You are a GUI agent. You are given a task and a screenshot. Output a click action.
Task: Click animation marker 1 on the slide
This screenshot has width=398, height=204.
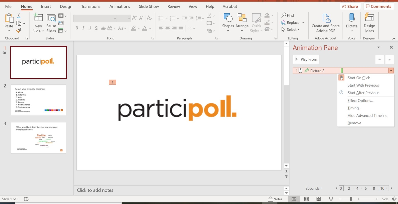coord(113,82)
